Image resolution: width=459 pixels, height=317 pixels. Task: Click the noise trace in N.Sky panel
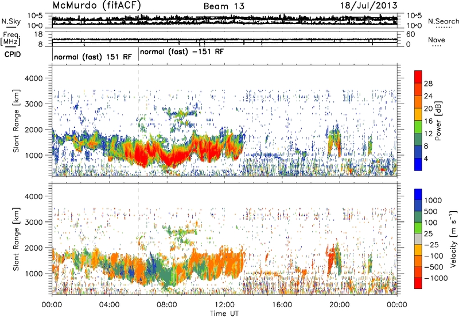[x=224, y=19]
